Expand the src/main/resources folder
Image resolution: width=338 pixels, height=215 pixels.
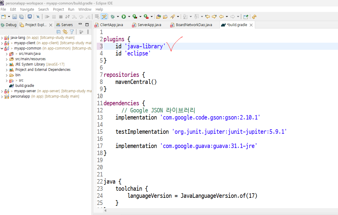tap(7, 59)
